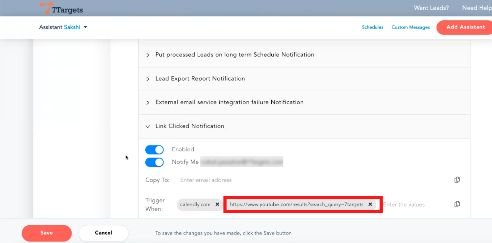
Task: Click the 7Targets logo
Action: (x=61, y=8)
